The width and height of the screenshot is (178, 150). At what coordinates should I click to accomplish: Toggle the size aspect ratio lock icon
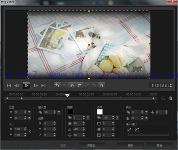(x=30, y=131)
